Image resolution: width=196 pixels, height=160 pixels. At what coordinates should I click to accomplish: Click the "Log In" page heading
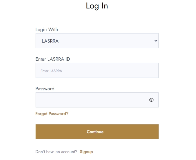pyautogui.click(x=97, y=6)
